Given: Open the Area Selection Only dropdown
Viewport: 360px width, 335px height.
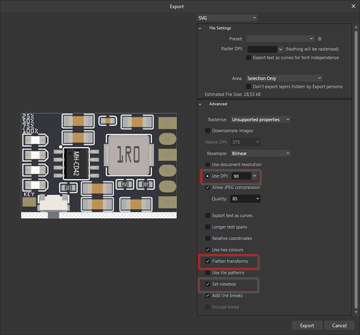Looking at the screenshot, I should point(284,78).
